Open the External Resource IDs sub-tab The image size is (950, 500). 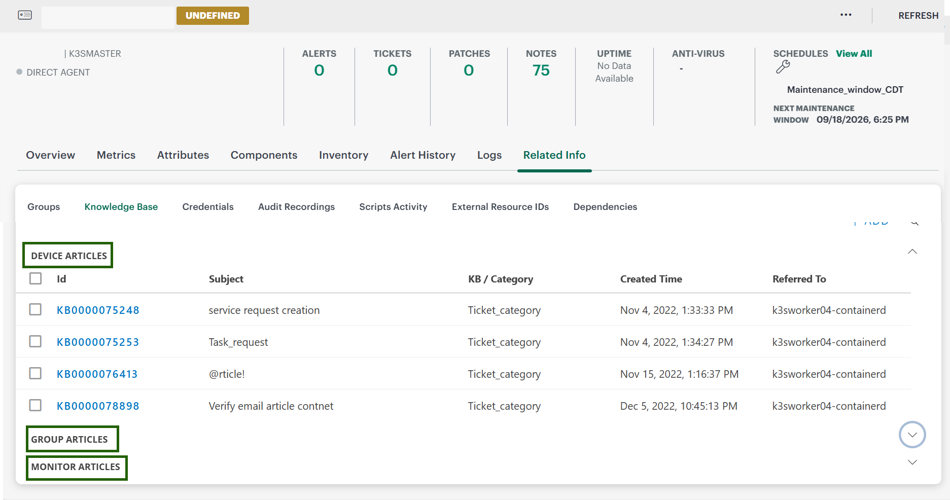click(x=500, y=207)
